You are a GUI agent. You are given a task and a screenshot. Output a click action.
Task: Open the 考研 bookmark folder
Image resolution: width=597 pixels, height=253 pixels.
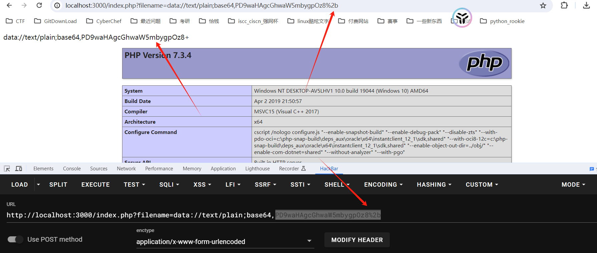tap(180, 21)
